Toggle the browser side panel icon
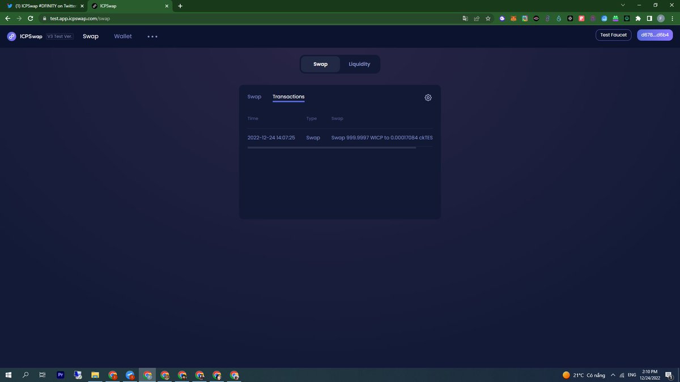The height and width of the screenshot is (382, 680). (649, 18)
